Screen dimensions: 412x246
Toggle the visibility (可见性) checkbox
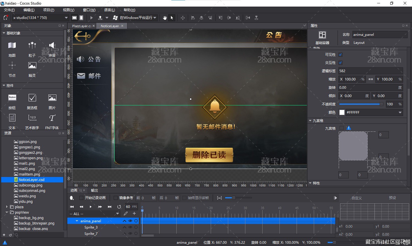click(341, 54)
